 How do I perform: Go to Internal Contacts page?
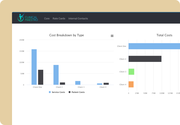[x=78, y=19]
